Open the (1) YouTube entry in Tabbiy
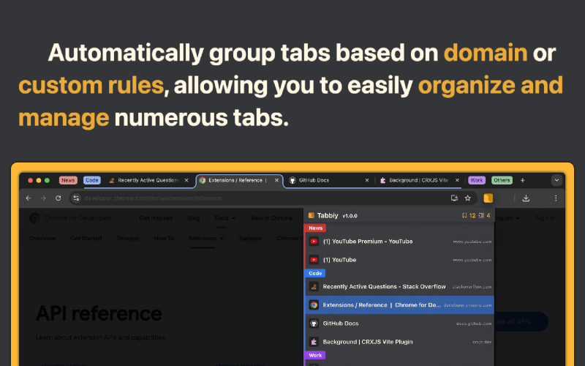 (399, 260)
